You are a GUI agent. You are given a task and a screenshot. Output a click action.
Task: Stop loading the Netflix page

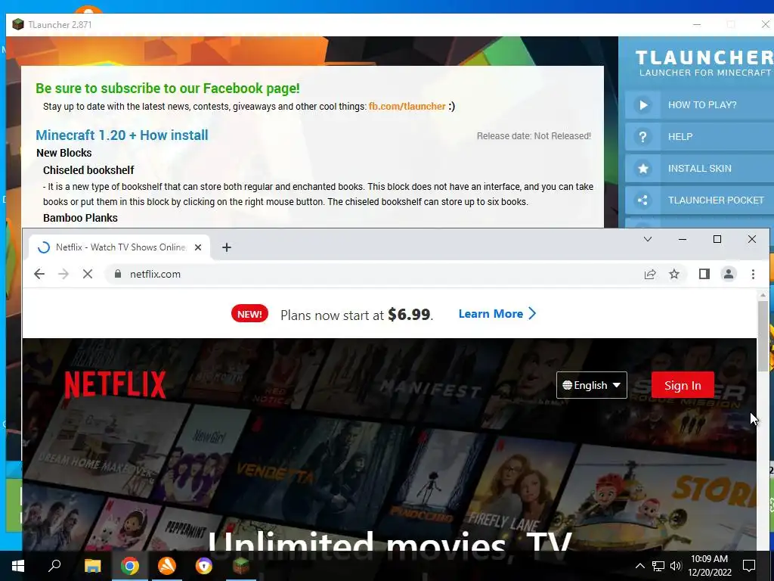tap(88, 274)
